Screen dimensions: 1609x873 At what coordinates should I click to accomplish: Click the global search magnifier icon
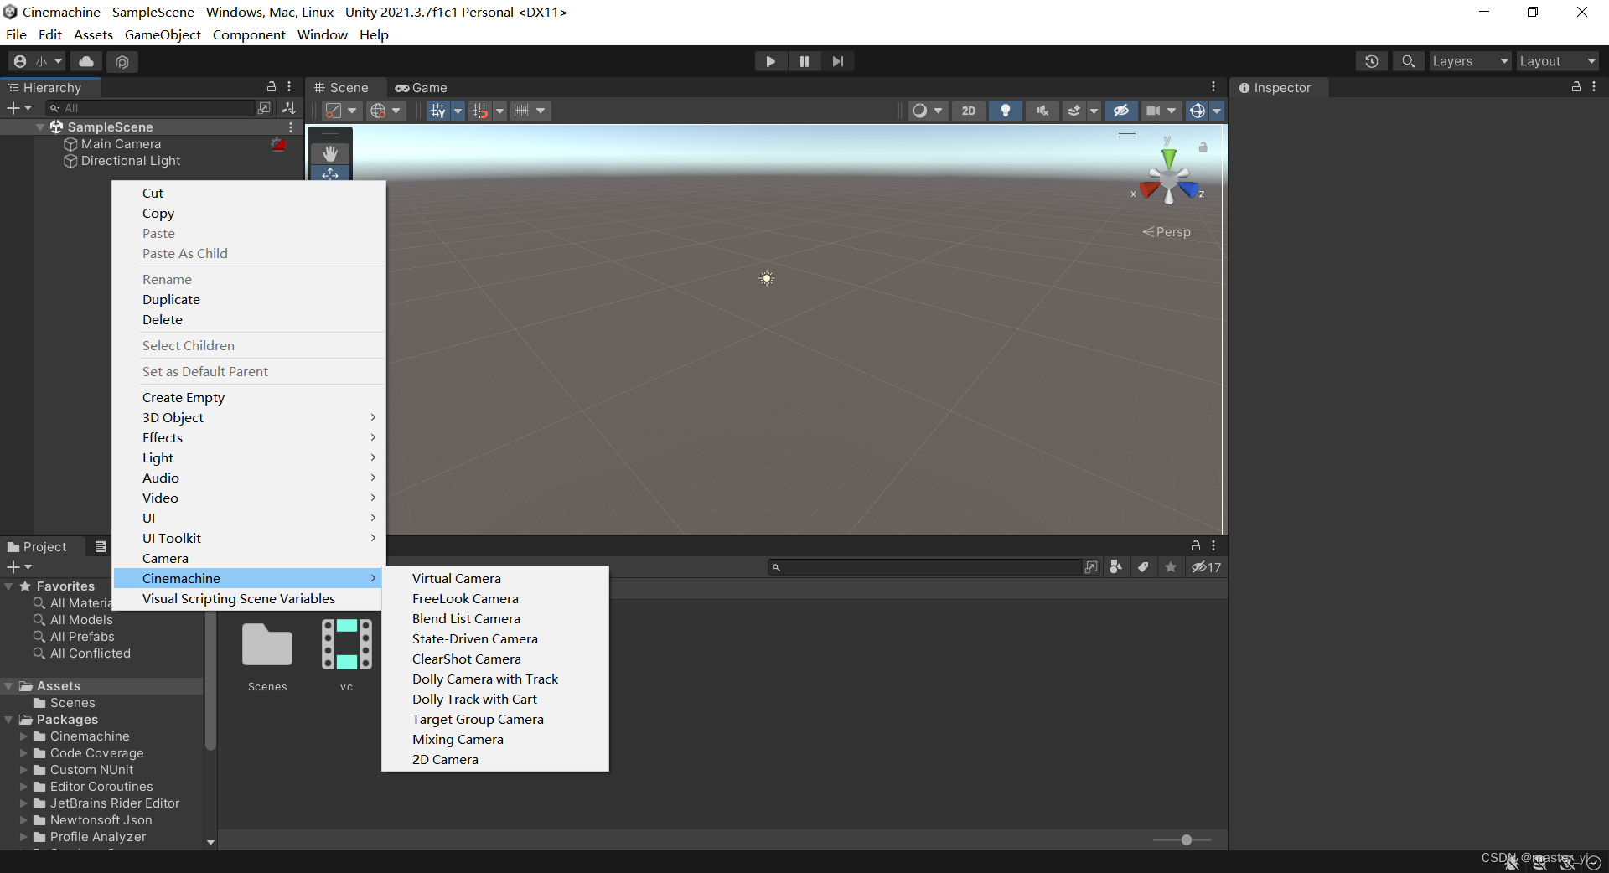(1408, 61)
